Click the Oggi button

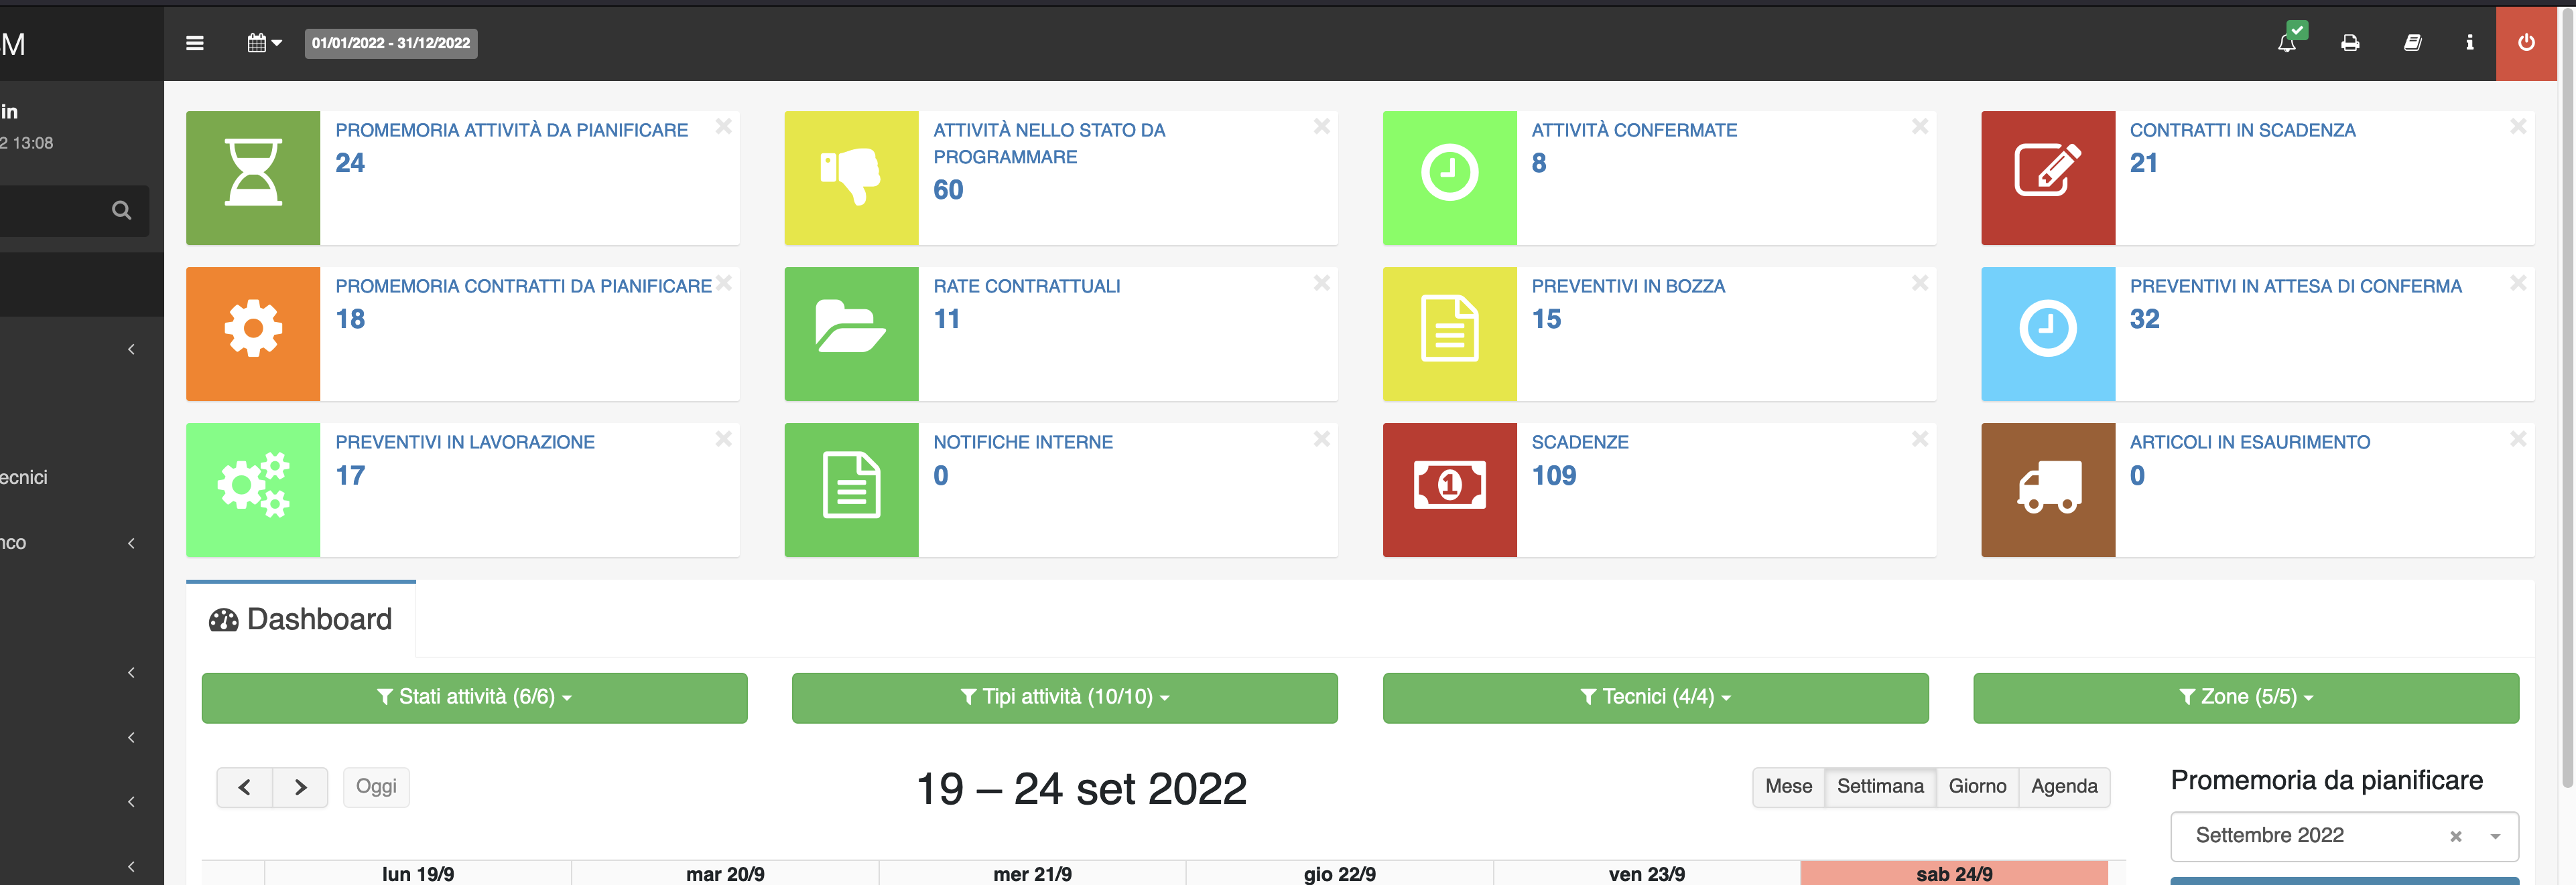tap(376, 787)
